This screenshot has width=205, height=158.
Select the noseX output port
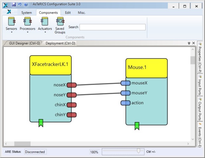pos(72,85)
